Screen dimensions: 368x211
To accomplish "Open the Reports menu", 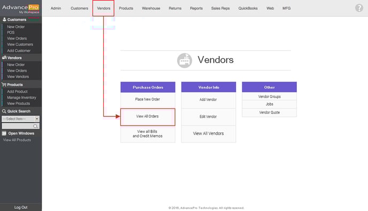I will coord(196,8).
